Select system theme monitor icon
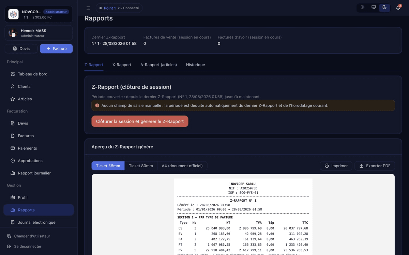409x255 pixels. pos(374,7)
